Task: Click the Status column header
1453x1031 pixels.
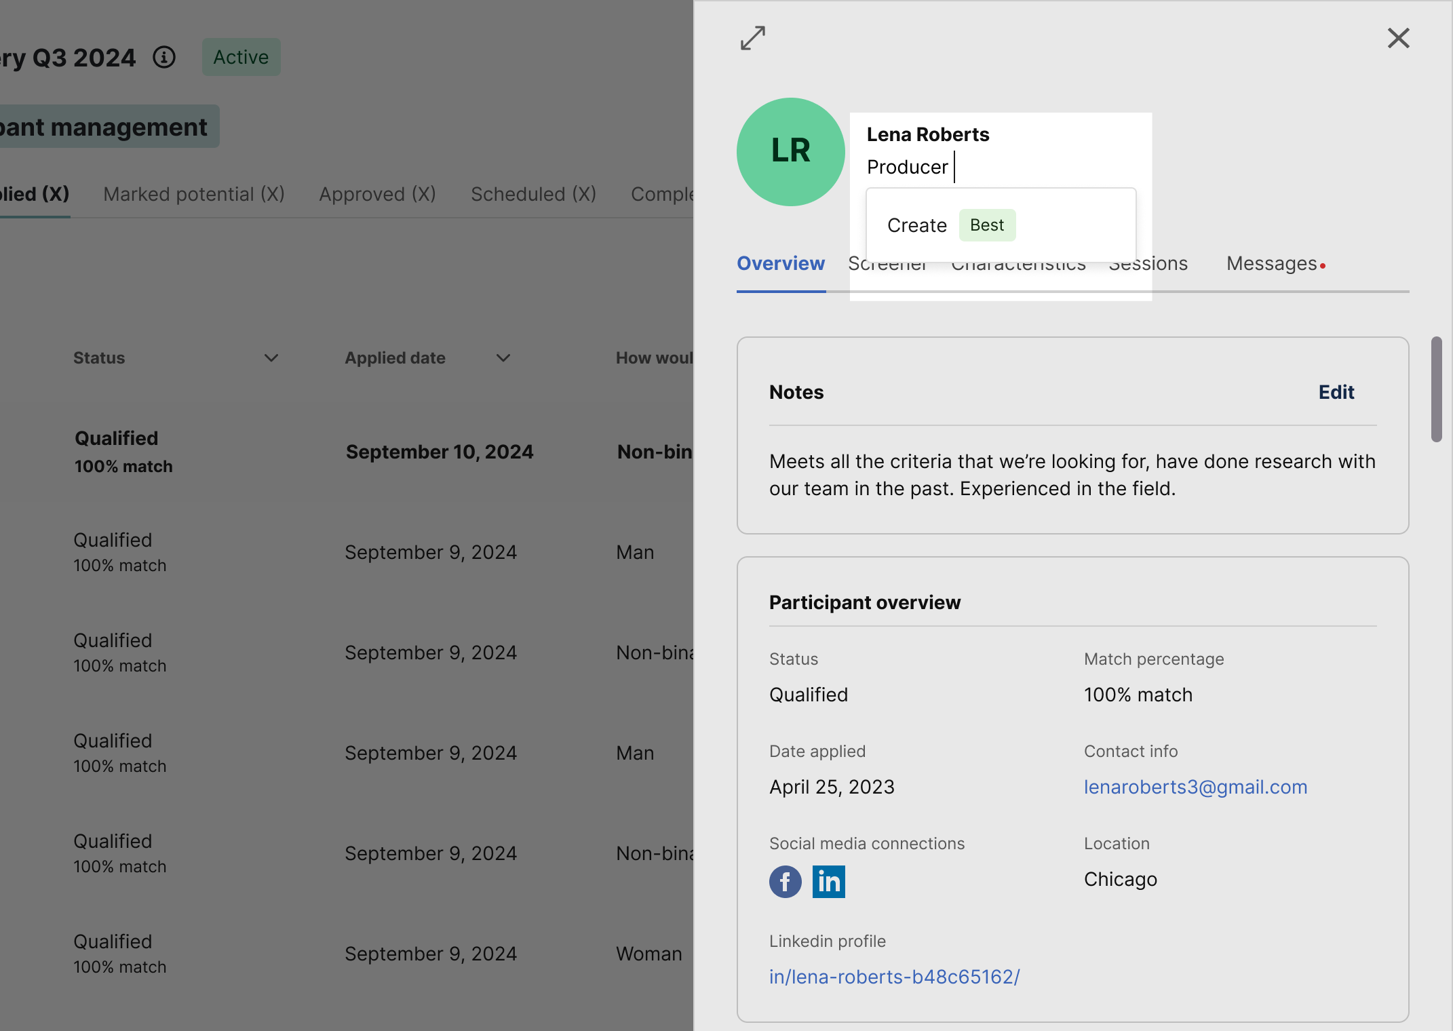Action: [99, 358]
